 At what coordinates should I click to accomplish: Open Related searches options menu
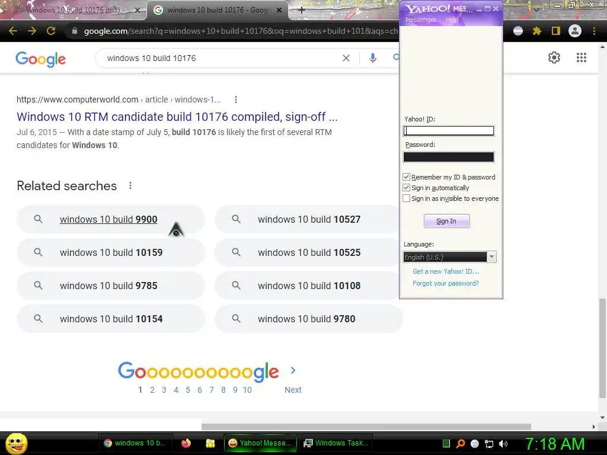(x=130, y=185)
